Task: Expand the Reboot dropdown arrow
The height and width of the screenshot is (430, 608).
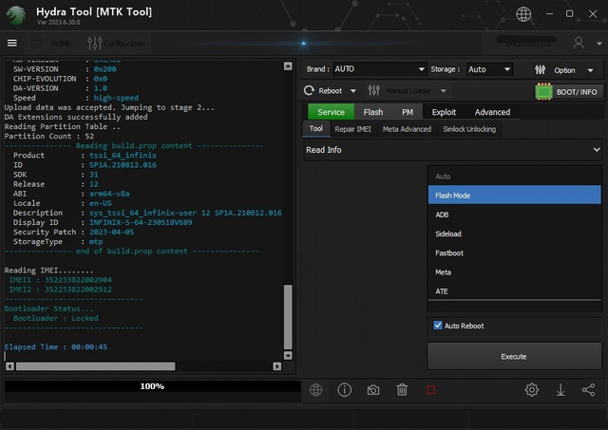Action: 352,91
